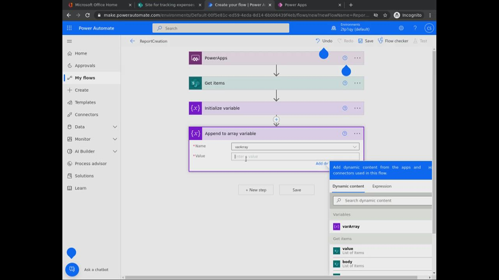Open help for Append to array variable
The width and height of the screenshot is (499, 280).
point(344,133)
